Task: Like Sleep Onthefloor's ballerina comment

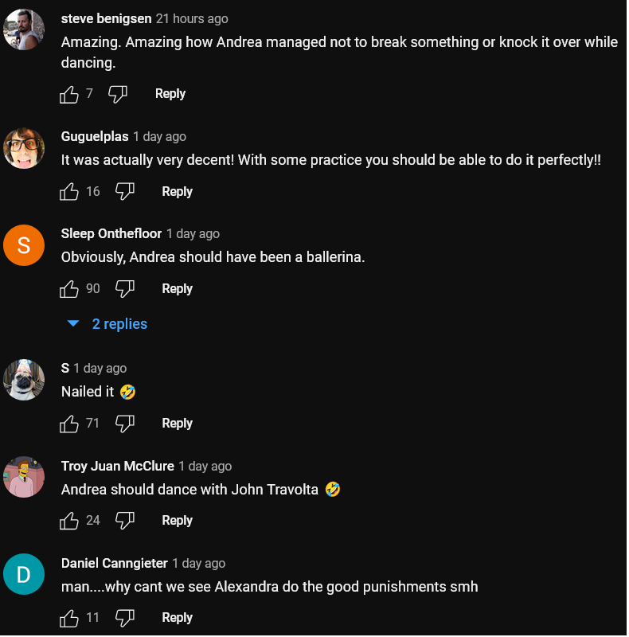Action: click(x=69, y=289)
